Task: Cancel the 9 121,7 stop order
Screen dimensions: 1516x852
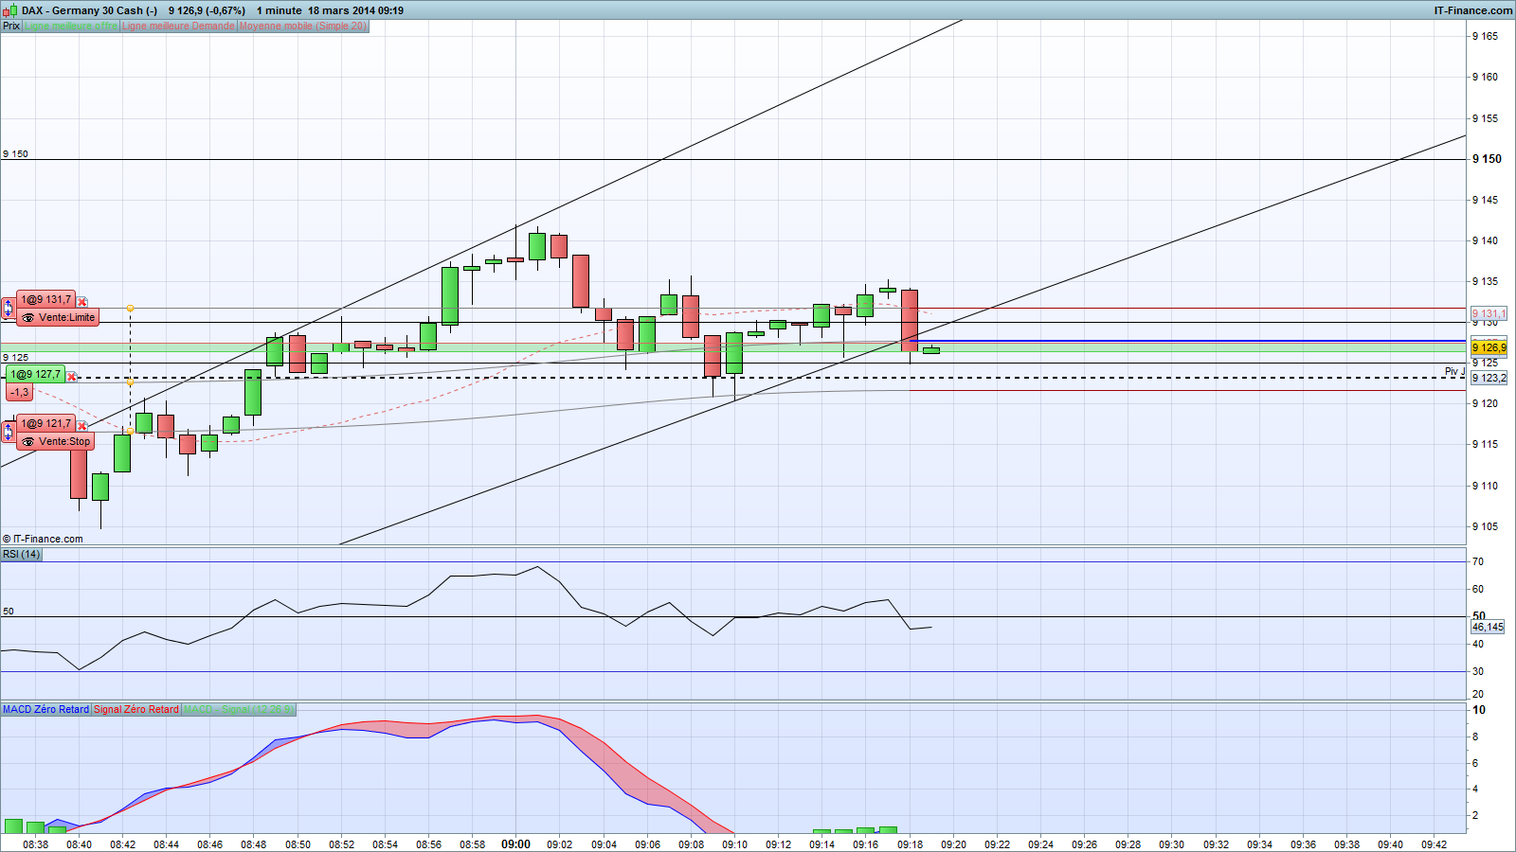Action: coord(82,426)
